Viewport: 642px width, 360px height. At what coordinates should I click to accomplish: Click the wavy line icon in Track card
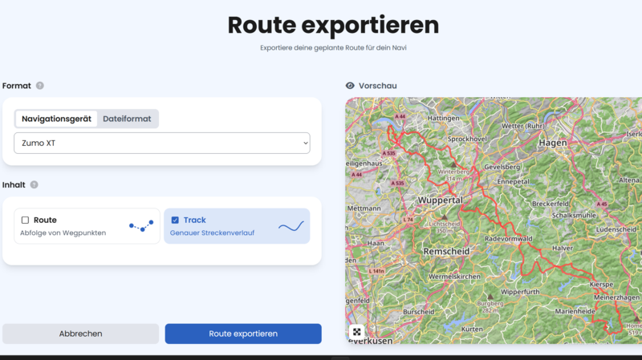[x=291, y=226]
